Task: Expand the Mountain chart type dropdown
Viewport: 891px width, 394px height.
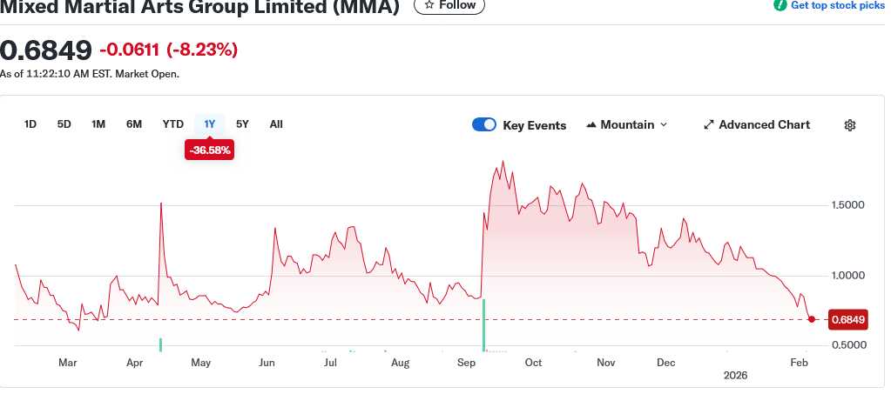Action: pos(627,125)
